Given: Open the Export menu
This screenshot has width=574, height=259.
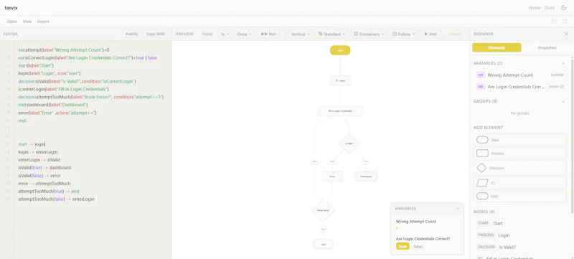Looking at the screenshot, I should click(43, 22).
